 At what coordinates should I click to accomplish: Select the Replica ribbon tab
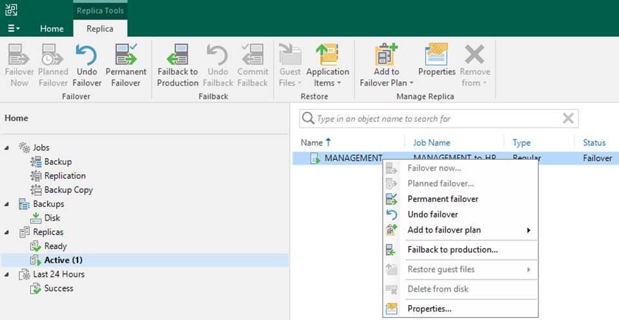pyautogui.click(x=100, y=29)
